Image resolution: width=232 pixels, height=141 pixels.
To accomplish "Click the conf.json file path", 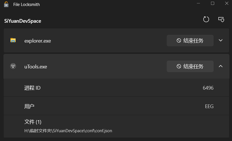I will 68,131.
